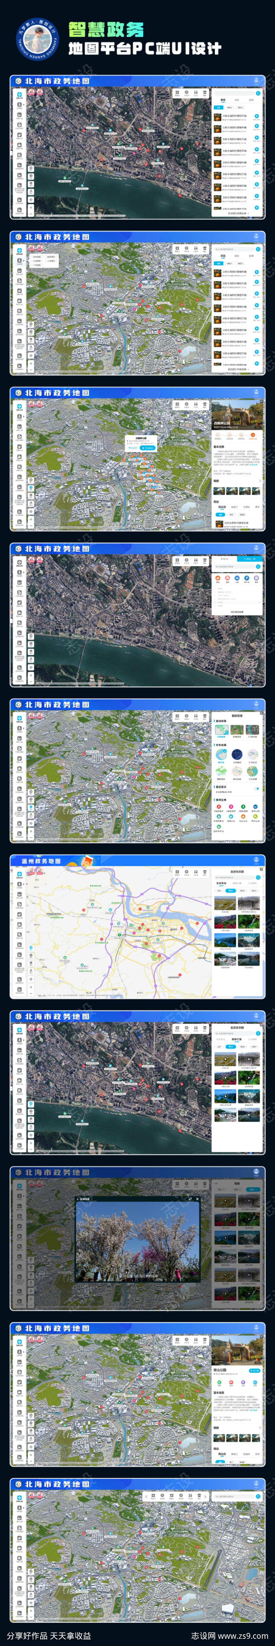
Task: Click the 分享好作品 天天拿收益 footer slogan
Action: click(48, 1636)
